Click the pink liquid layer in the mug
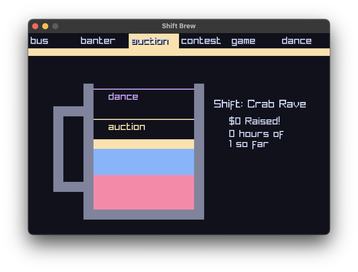 tap(143, 193)
